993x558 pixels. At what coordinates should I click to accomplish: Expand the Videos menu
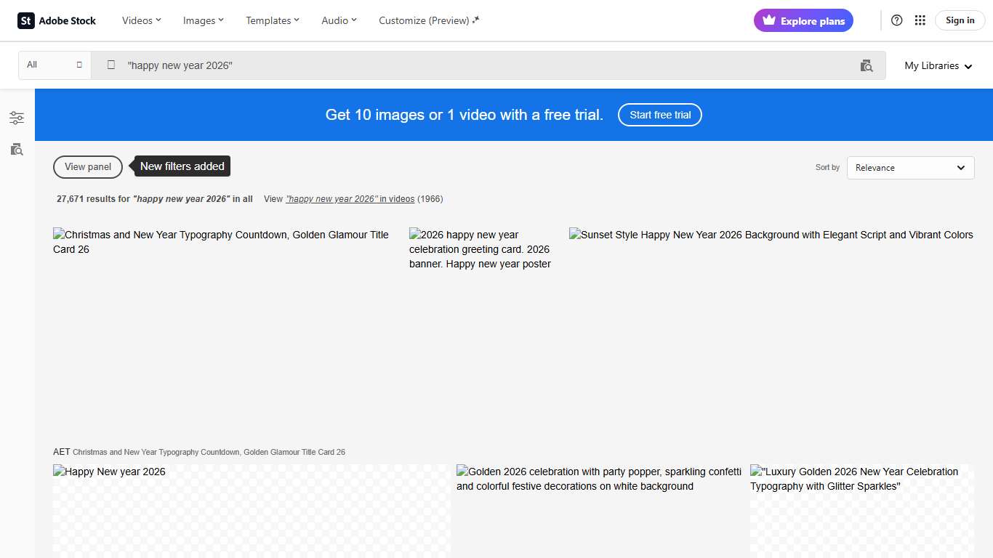click(141, 20)
